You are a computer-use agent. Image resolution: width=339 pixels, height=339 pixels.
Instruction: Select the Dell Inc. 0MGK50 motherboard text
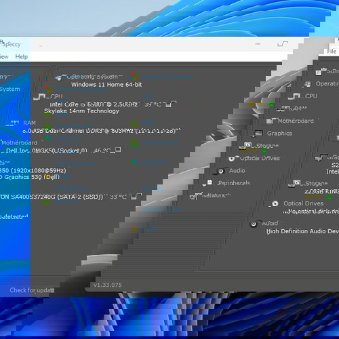coord(46,151)
